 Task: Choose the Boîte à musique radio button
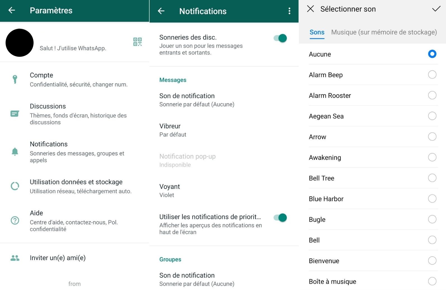pyautogui.click(x=432, y=281)
